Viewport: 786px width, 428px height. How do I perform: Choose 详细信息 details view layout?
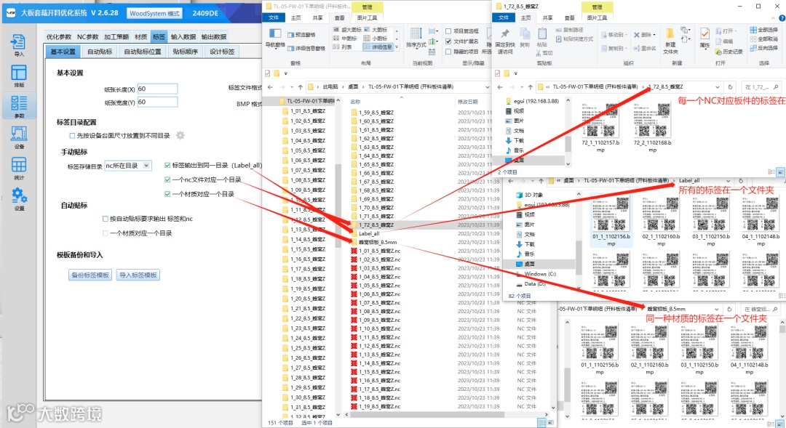click(x=378, y=47)
